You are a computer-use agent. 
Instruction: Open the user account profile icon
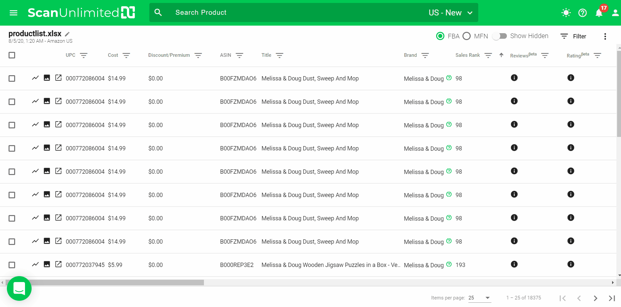615,13
